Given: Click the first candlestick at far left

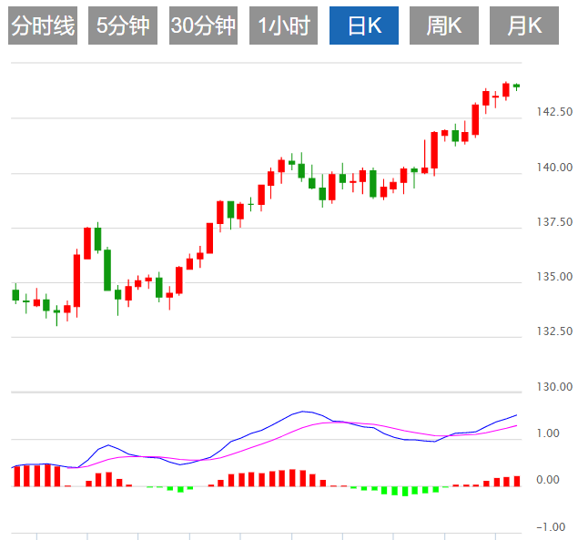Looking at the screenshot, I should [x=15, y=294].
